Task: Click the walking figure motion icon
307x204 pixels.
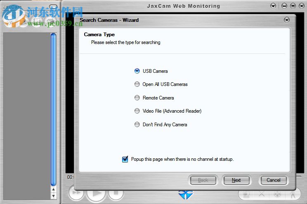Action: (x=293, y=195)
